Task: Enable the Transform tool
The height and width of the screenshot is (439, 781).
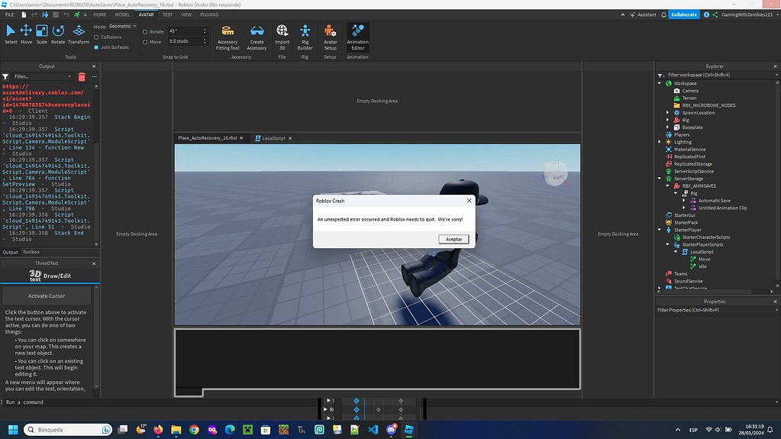Action: pos(79,34)
